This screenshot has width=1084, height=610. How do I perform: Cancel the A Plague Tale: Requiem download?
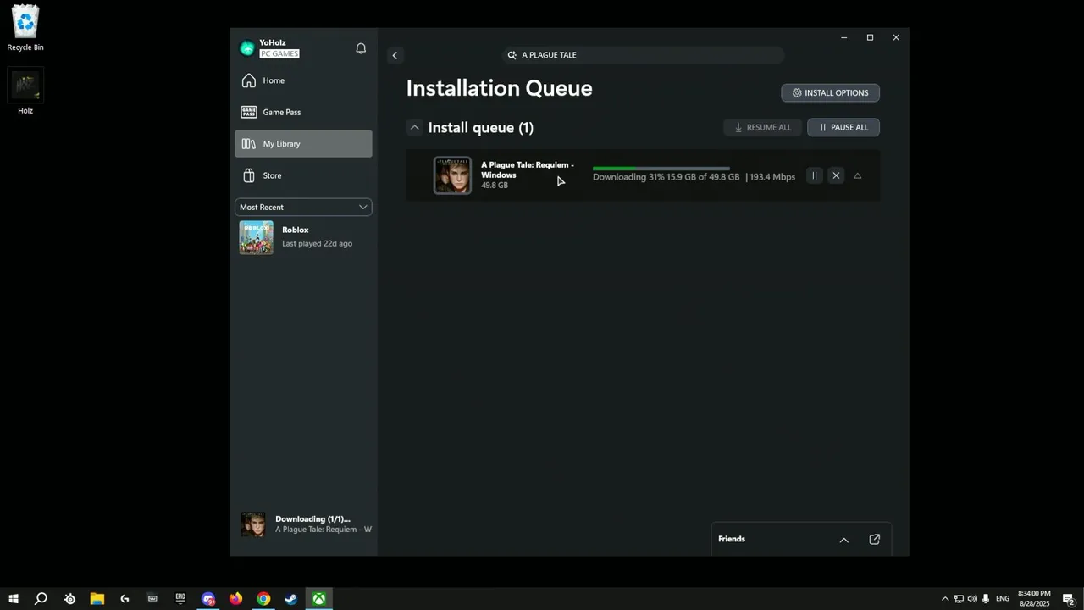click(x=836, y=175)
